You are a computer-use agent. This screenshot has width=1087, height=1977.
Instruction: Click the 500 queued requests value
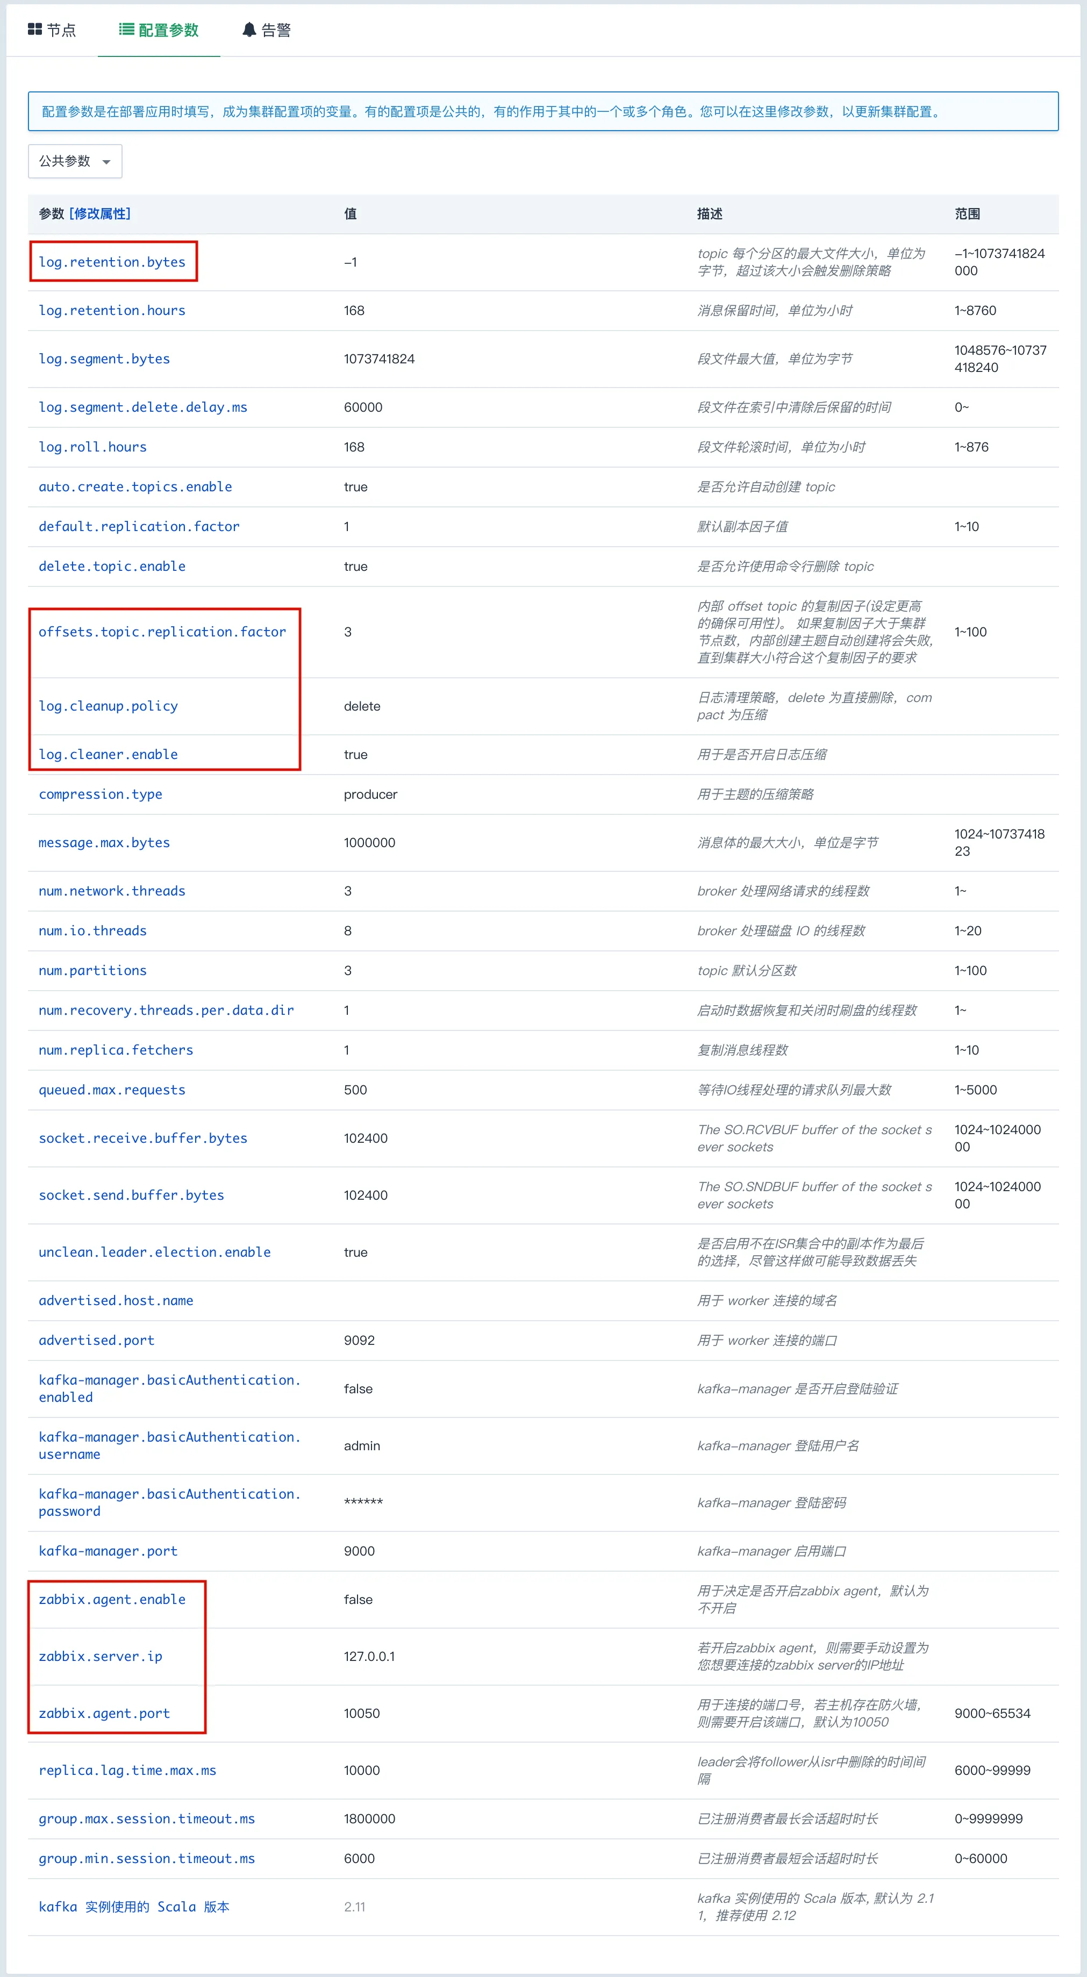point(355,1091)
